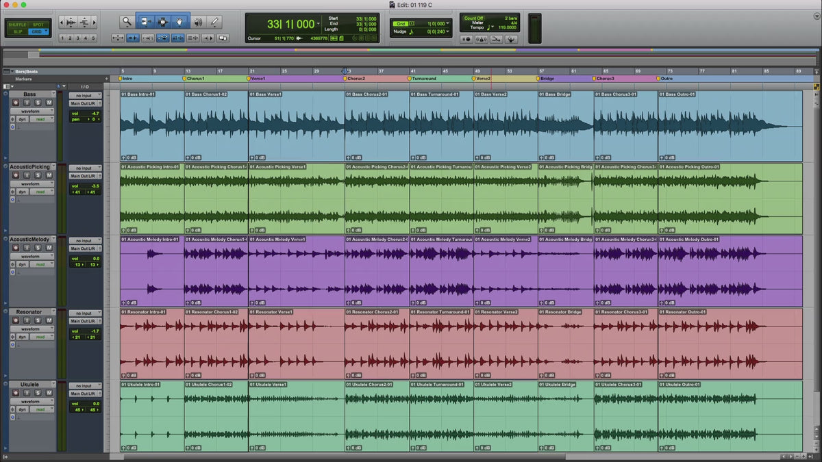Viewport: 822px width, 462px height.
Task: Click the Selector tool in toolbar
Action: [163, 22]
